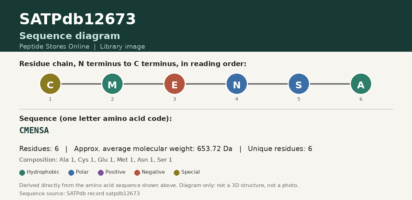Select the Sequence diagram subtitle
The height and width of the screenshot is (200, 412).
[x=70, y=36]
